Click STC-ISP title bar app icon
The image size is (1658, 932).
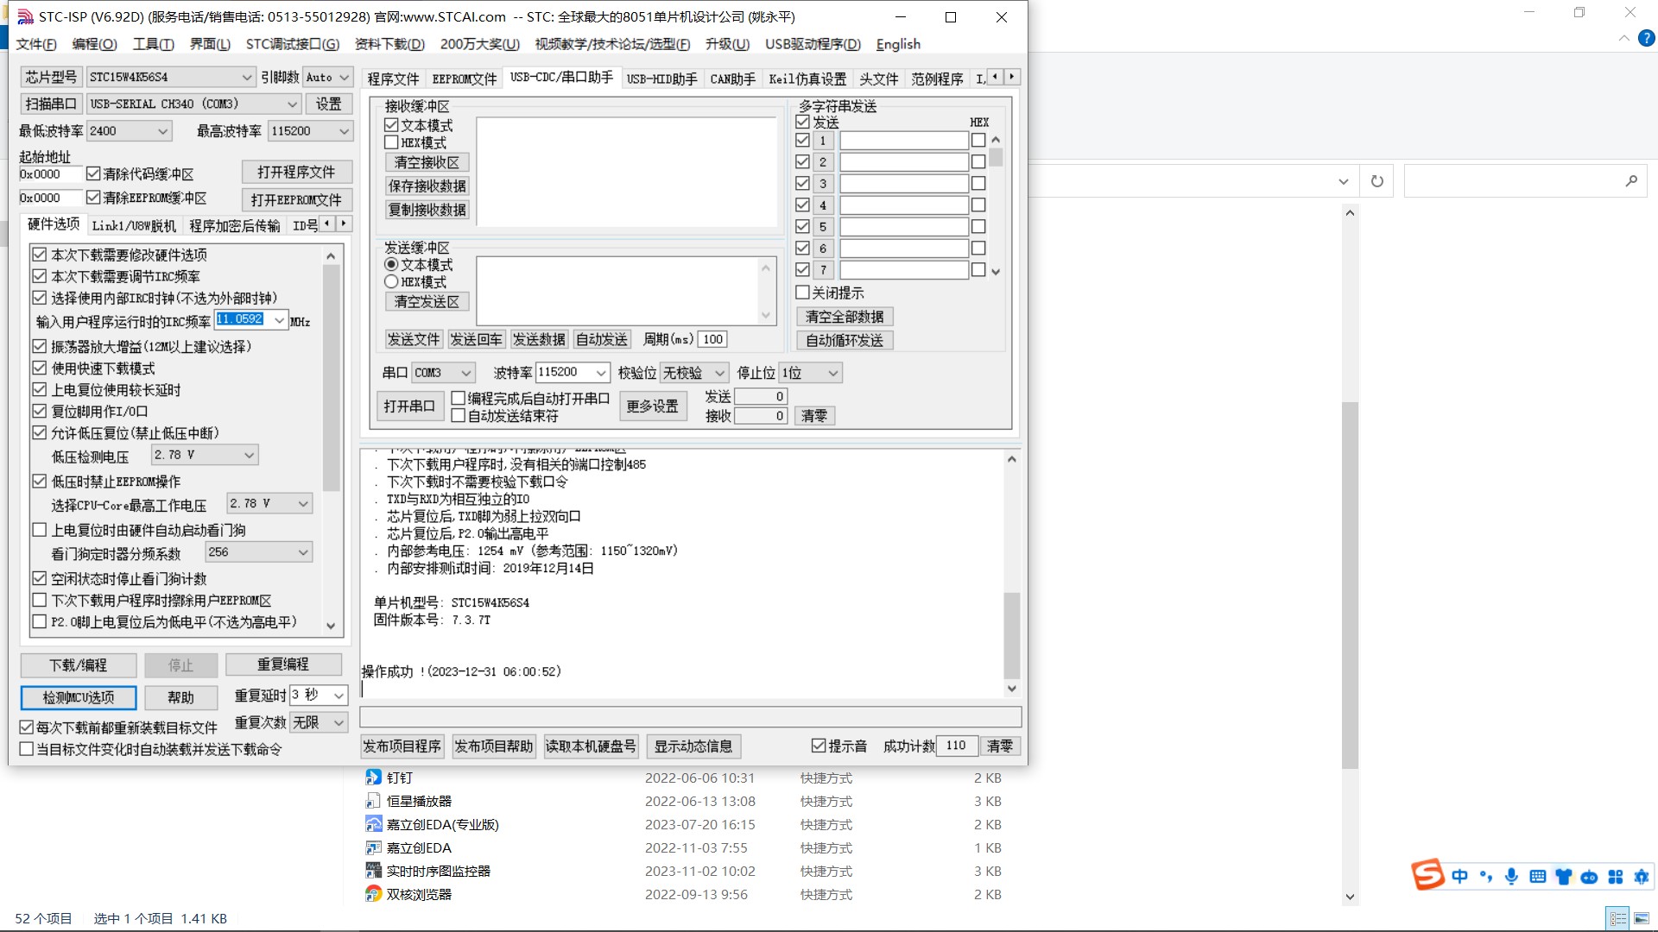click(x=26, y=16)
